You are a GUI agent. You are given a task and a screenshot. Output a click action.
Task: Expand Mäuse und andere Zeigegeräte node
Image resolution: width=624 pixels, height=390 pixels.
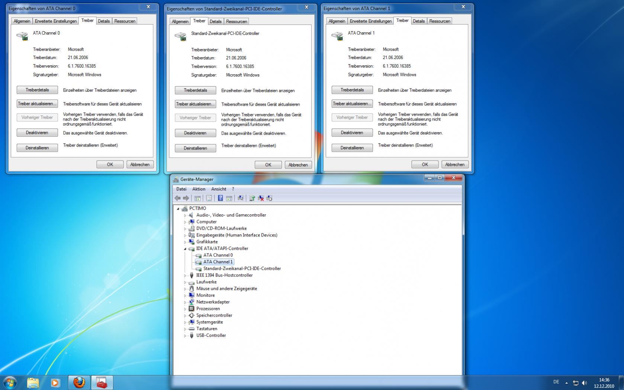tap(185, 289)
